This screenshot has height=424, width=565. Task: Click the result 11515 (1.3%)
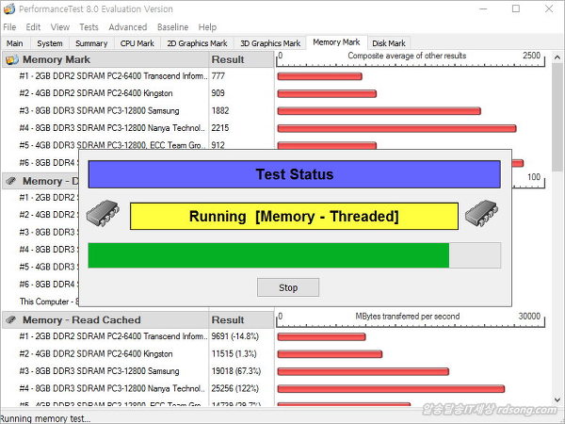tap(234, 353)
